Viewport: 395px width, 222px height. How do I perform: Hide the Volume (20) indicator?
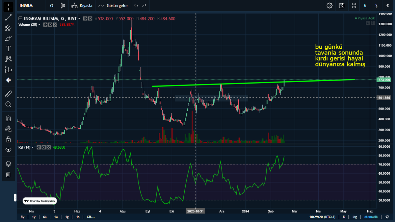coord(46,25)
